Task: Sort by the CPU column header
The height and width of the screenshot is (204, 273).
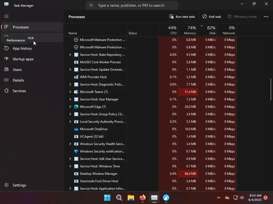Action: tap(168, 30)
